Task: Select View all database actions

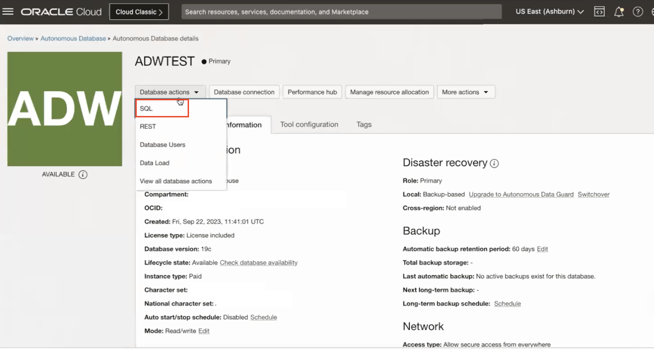Action: pos(175,181)
